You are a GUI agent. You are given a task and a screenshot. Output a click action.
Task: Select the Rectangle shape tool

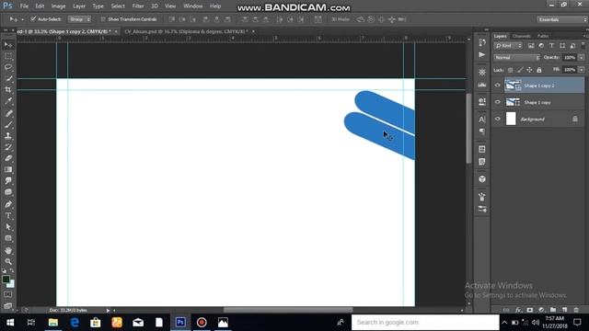(8, 238)
